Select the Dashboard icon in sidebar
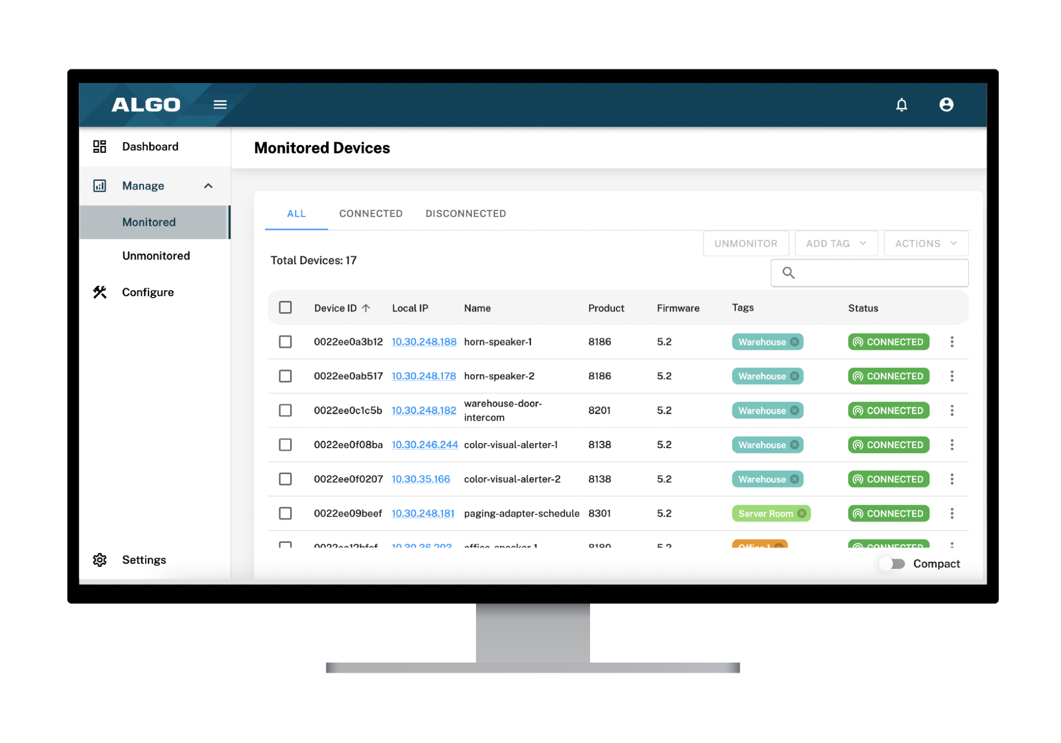The height and width of the screenshot is (743, 1061). 99,146
